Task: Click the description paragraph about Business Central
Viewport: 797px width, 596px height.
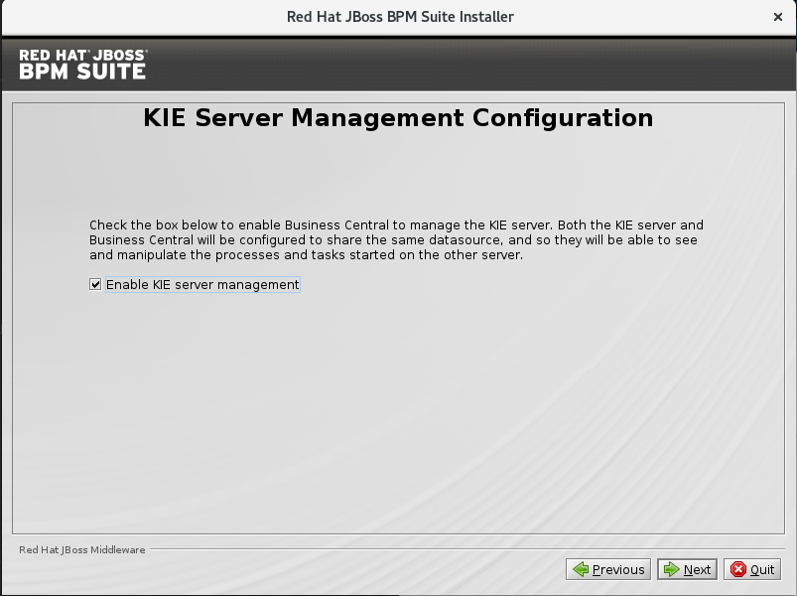Action: coord(396,240)
